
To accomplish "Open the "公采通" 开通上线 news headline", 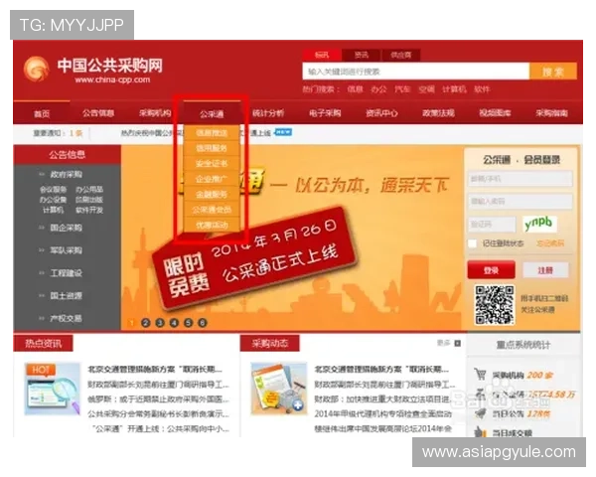I will pyautogui.click(x=161, y=428).
